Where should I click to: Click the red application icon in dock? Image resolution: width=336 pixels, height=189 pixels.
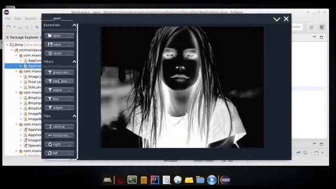click(120, 180)
